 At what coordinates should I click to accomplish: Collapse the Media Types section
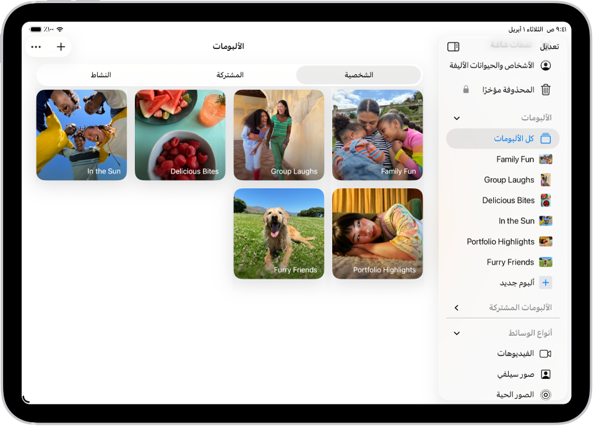[457, 333]
